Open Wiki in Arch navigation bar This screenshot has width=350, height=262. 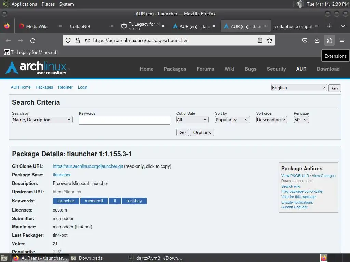pos(229,69)
